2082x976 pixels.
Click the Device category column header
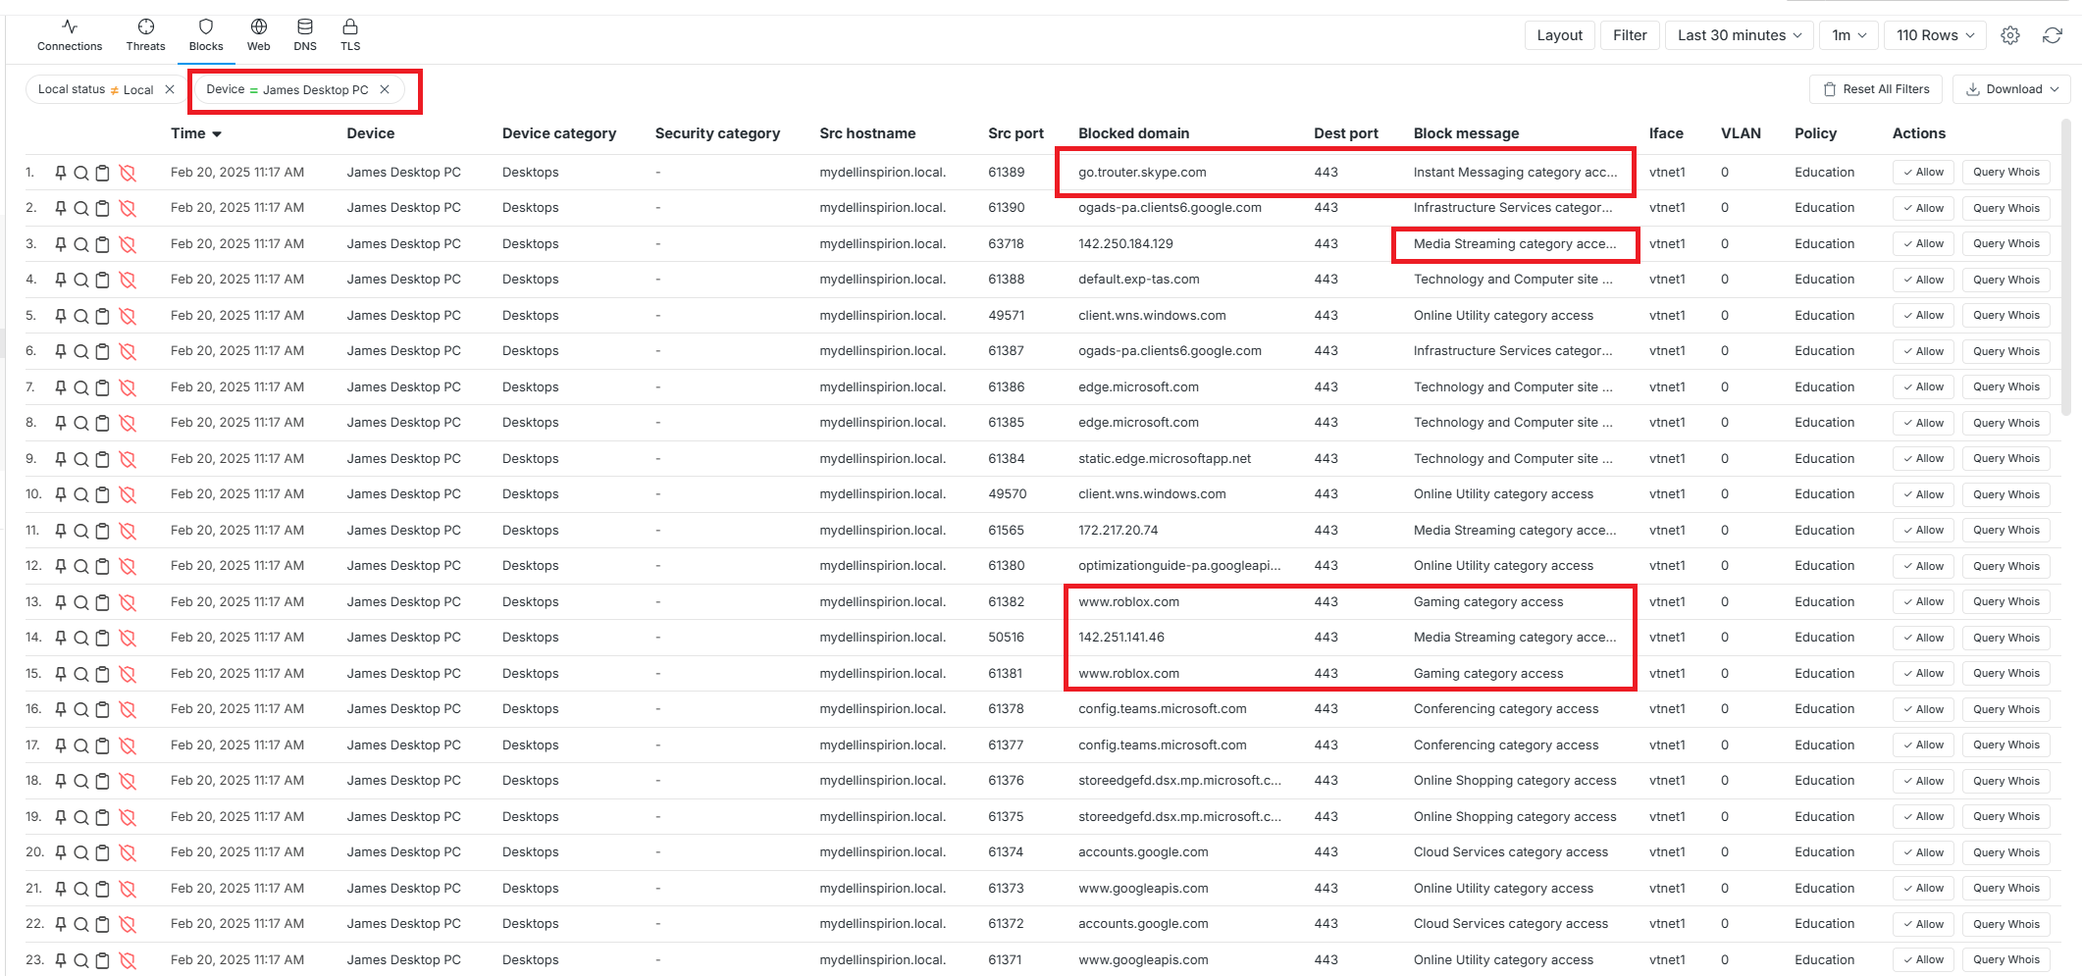click(x=559, y=133)
